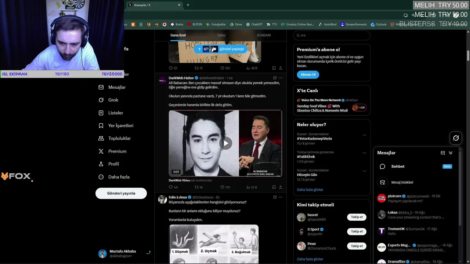Image resolution: width=470 pixels, height=264 pixels.
Task: Open Mustafa Akbaba account menu
Action: click(124, 253)
